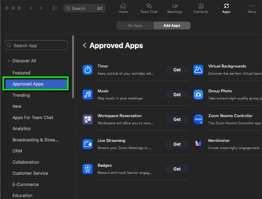
Task: Go to the Home tab
Action: pos(123,8)
